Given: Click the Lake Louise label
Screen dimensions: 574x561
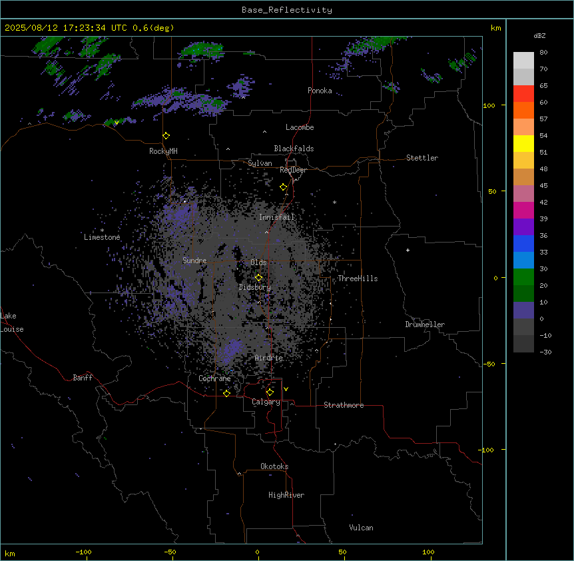Looking at the screenshot, I should [x=11, y=322].
